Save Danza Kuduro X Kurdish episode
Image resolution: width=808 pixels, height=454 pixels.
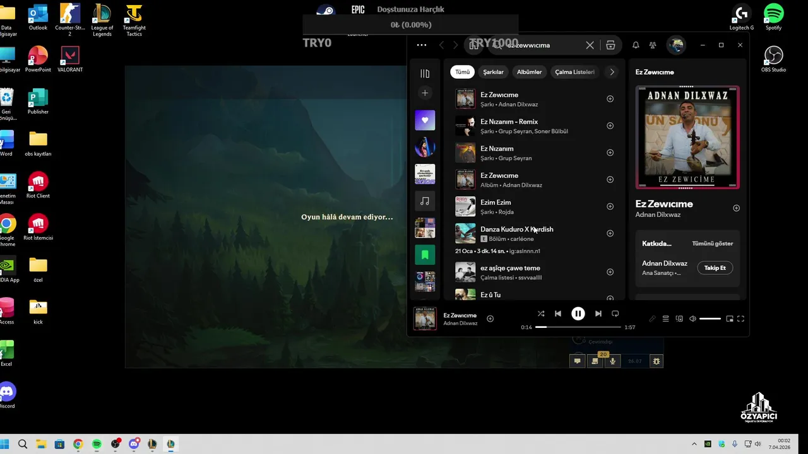click(x=610, y=233)
